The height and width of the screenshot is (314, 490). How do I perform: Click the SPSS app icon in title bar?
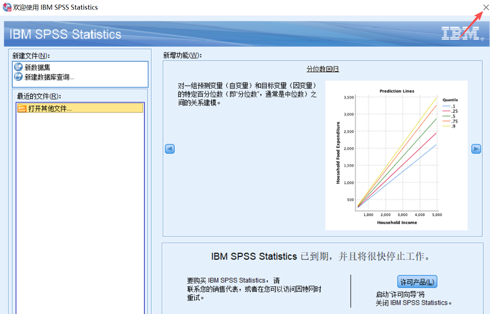(7, 7)
